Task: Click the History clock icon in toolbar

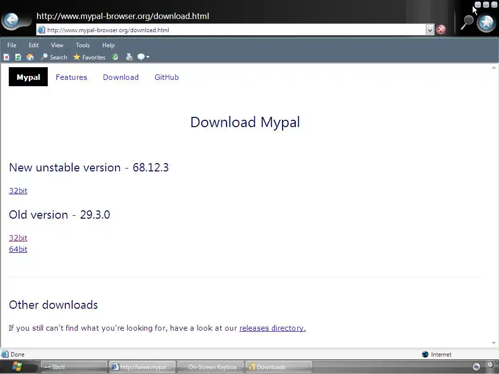Action: (x=115, y=57)
